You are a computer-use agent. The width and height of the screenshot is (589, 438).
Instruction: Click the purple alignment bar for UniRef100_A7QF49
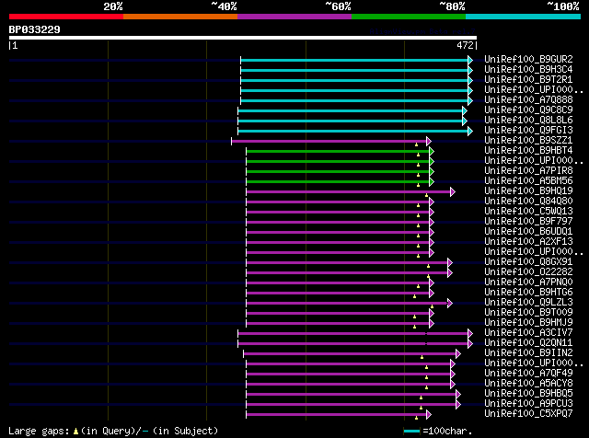coord(351,375)
